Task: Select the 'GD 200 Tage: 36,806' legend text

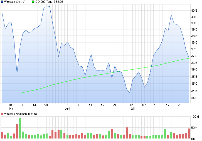Action: point(49,2)
